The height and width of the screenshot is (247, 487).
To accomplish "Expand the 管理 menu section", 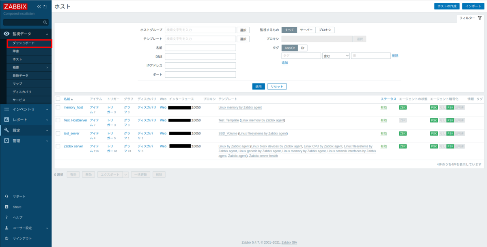I will (47, 141).
